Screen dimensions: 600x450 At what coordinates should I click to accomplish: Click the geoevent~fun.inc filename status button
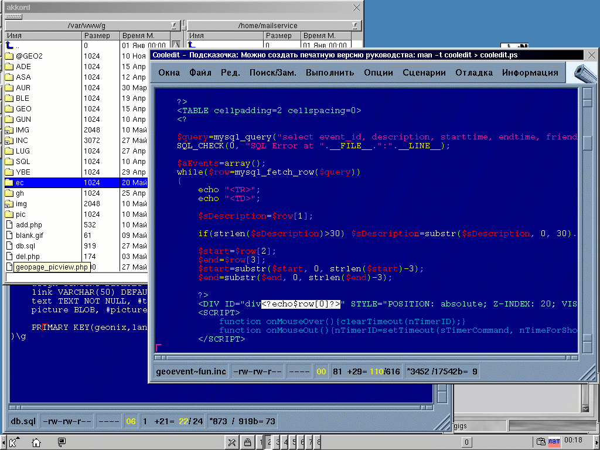[x=191, y=371]
